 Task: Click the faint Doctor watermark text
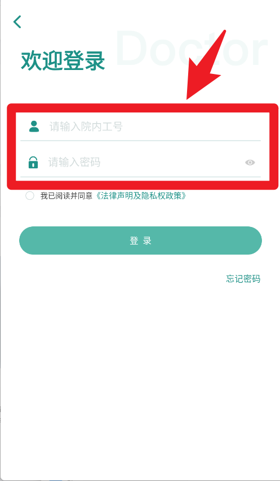(x=191, y=48)
